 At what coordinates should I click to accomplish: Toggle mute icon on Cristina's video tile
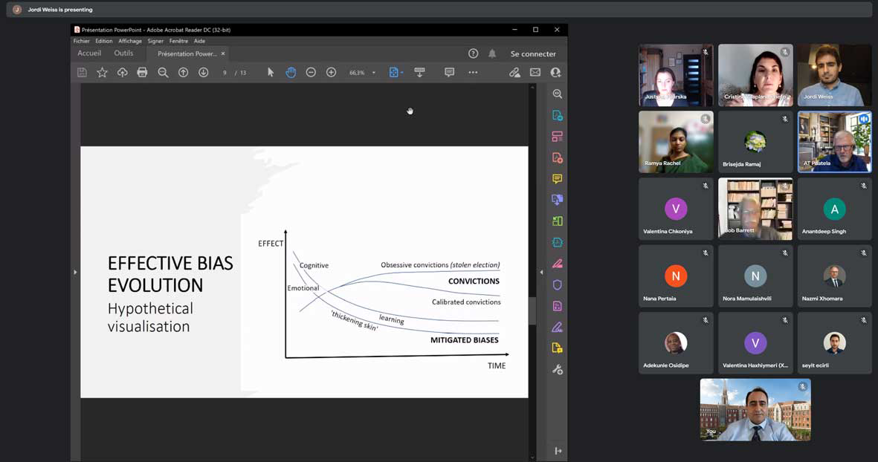[x=784, y=52]
